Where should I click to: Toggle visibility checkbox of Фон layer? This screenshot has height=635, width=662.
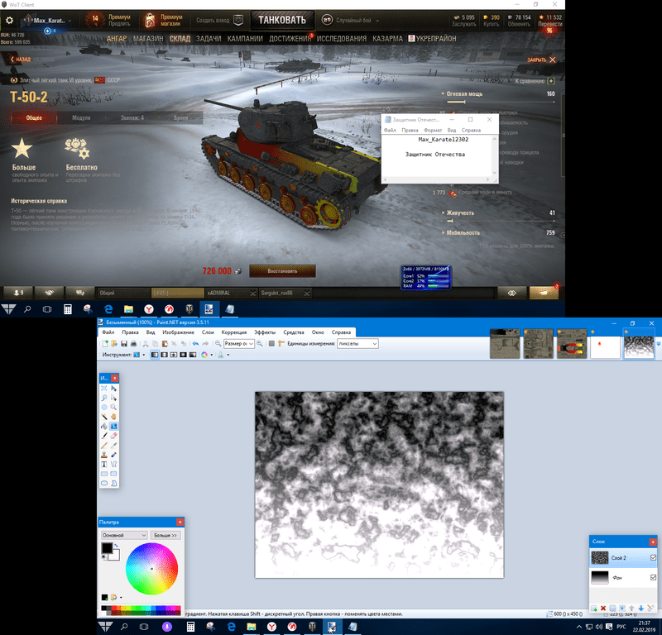(653, 577)
